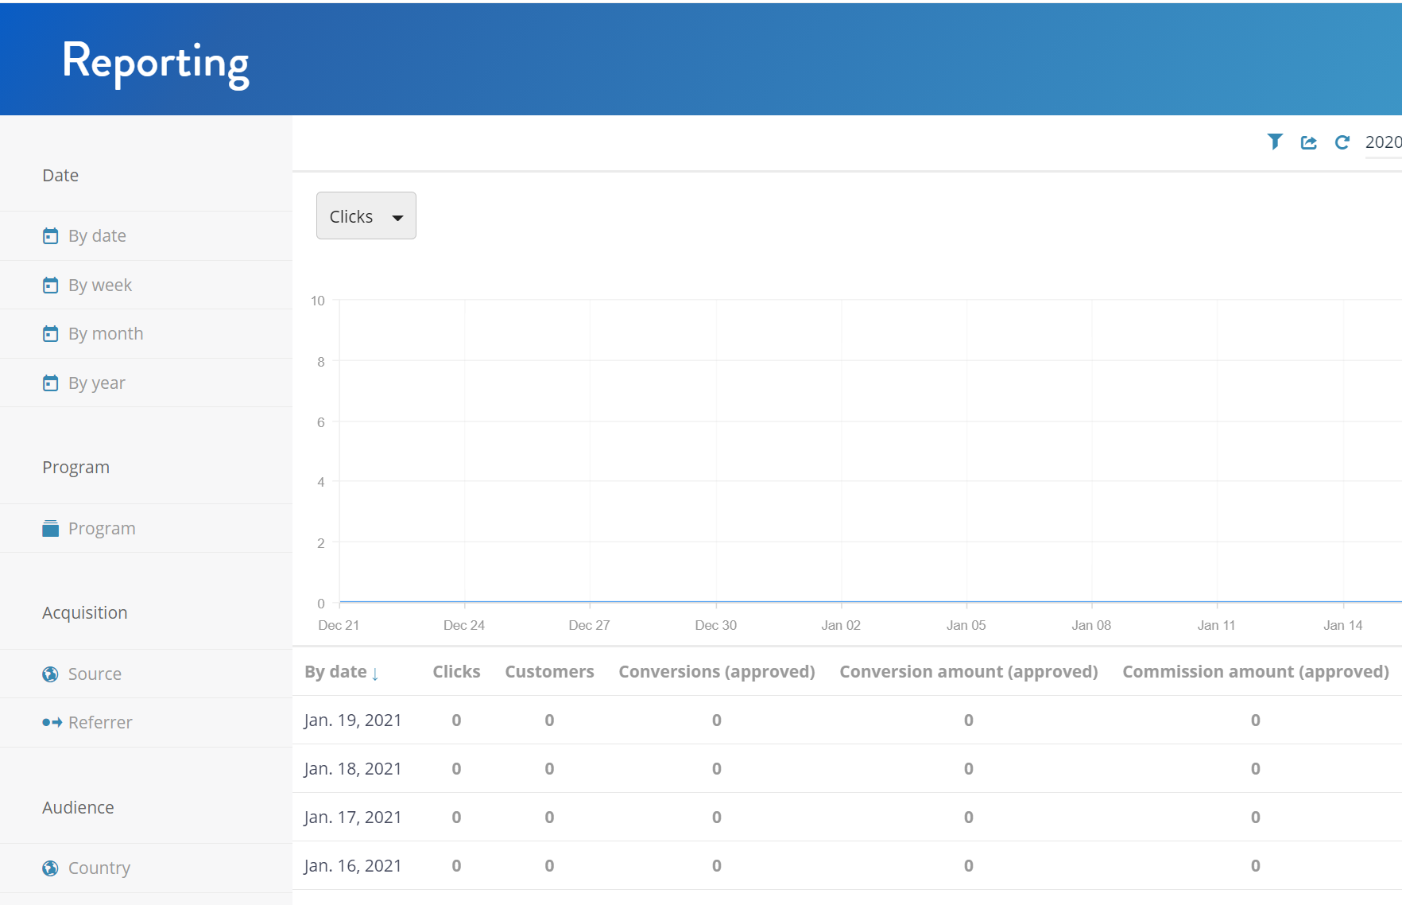1402x905 pixels.
Task: Click the Reporting page title
Action: [156, 62]
